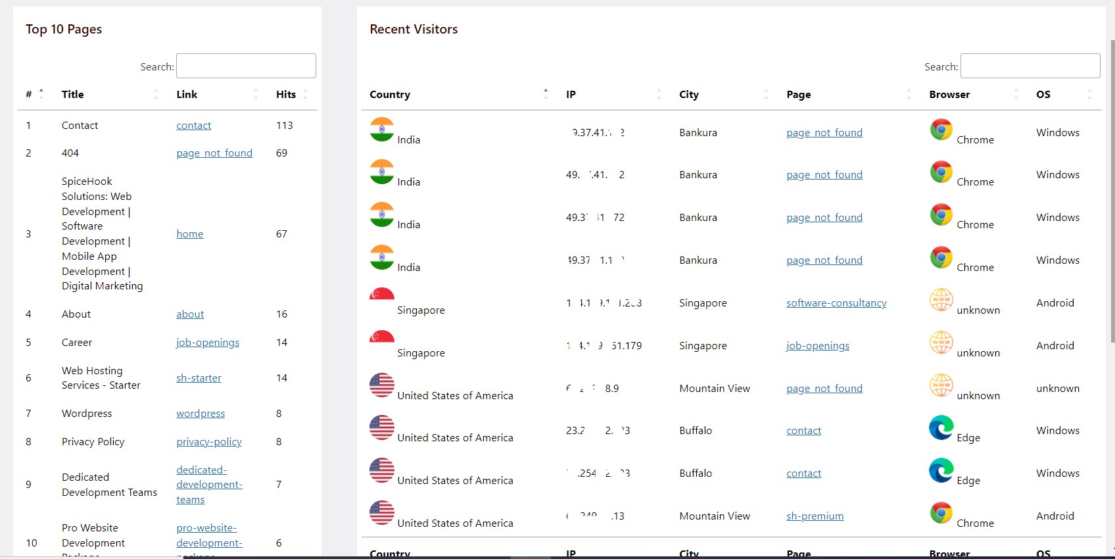Sort Recent Visitors by the Country column header
Image resolution: width=1115 pixels, height=559 pixels.
[458, 94]
